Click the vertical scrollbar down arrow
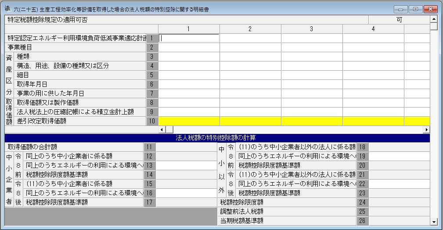This screenshot has height=230, width=443. coord(434,222)
